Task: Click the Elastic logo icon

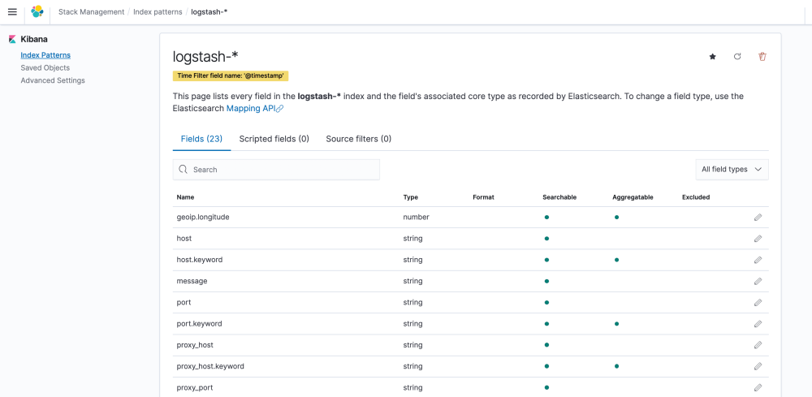Action: (37, 12)
